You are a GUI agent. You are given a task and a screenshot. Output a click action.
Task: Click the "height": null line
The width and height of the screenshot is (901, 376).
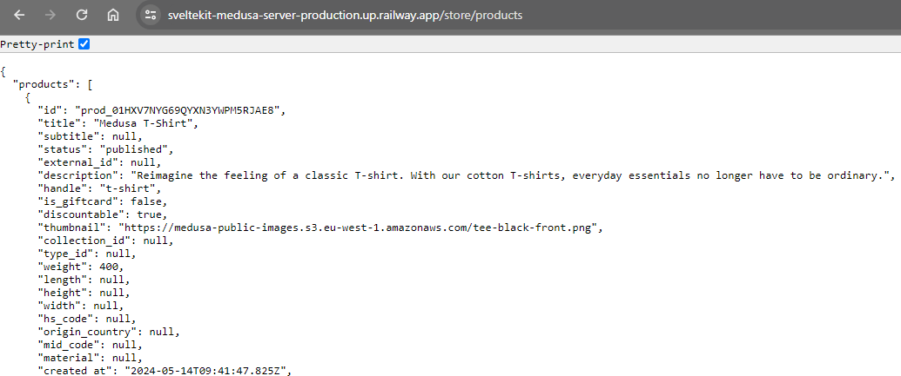pos(84,294)
